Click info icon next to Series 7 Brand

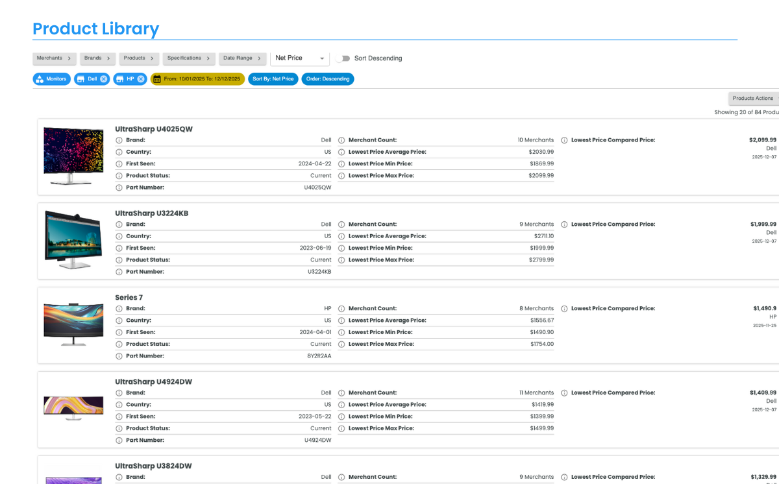tap(119, 309)
